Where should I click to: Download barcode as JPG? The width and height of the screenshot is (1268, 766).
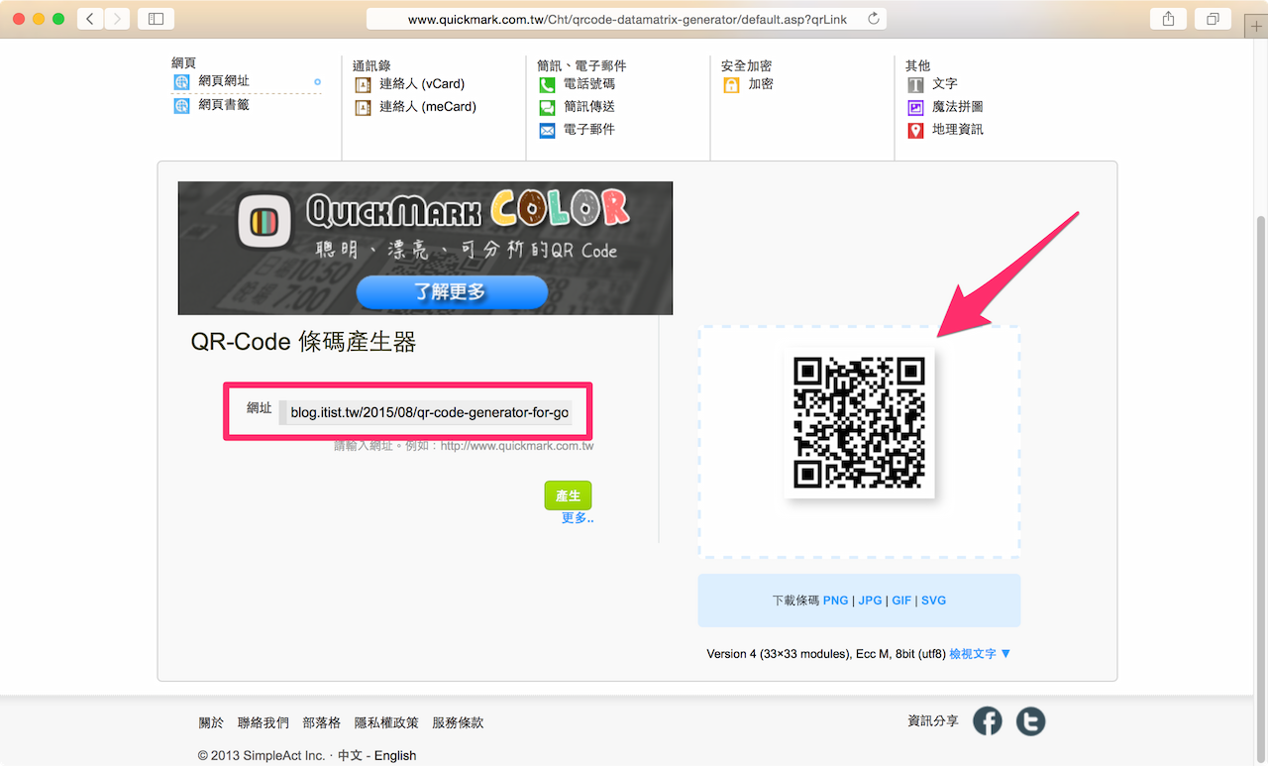pyautogui.click(x=870, y=601)
